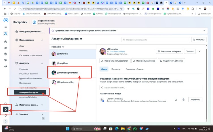
Task: Open browser extensions puzzle icon
Action: pyautogui.click(x=193, y=9)
